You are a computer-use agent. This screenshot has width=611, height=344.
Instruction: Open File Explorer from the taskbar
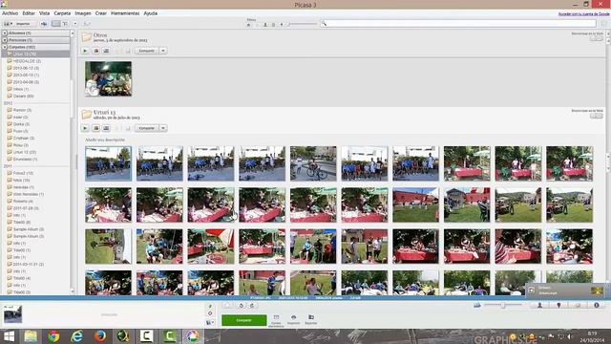pyautogui.click(x=31, y=336)
